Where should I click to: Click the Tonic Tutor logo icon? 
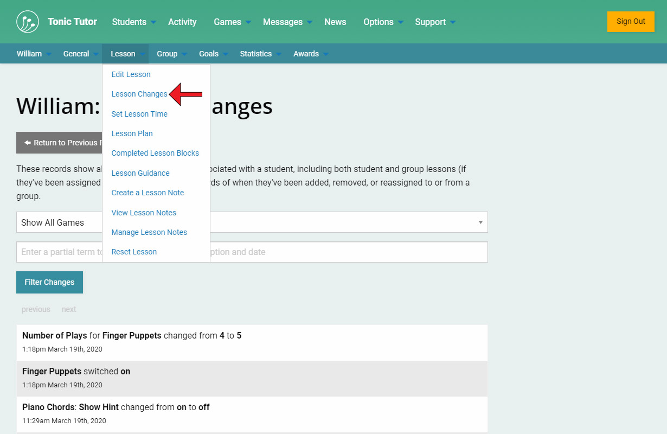[28, 22]
